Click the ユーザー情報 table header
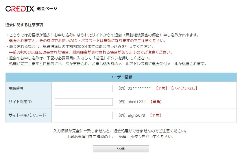Viewport: 242px width, 159px height. (x=121, y=77)
